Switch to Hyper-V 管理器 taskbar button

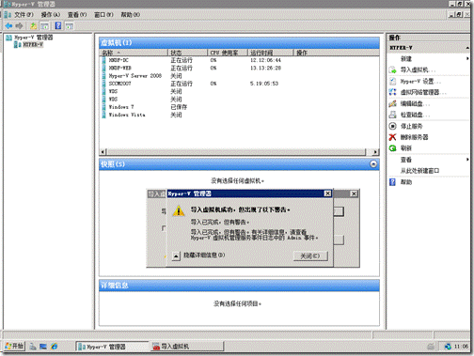pos(112,347)
